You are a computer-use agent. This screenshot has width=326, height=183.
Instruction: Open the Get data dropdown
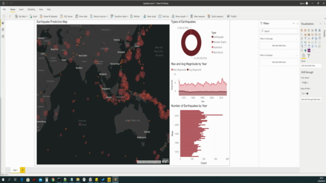tap(21, 16)
